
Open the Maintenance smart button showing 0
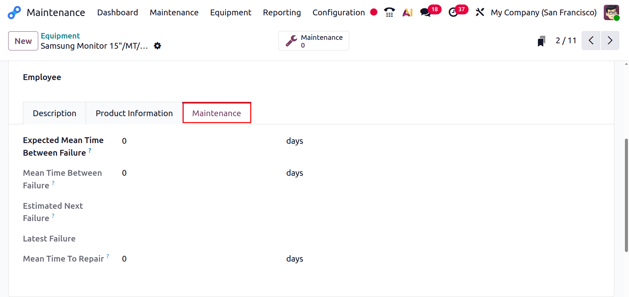[x=314, y=41]
